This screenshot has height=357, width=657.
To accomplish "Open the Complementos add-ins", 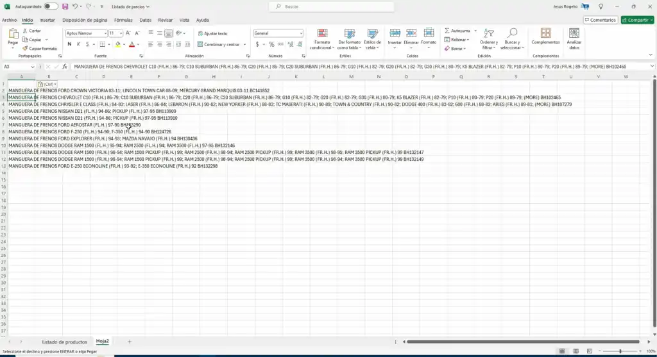I will pyautogui.click(x=545, y=37).
